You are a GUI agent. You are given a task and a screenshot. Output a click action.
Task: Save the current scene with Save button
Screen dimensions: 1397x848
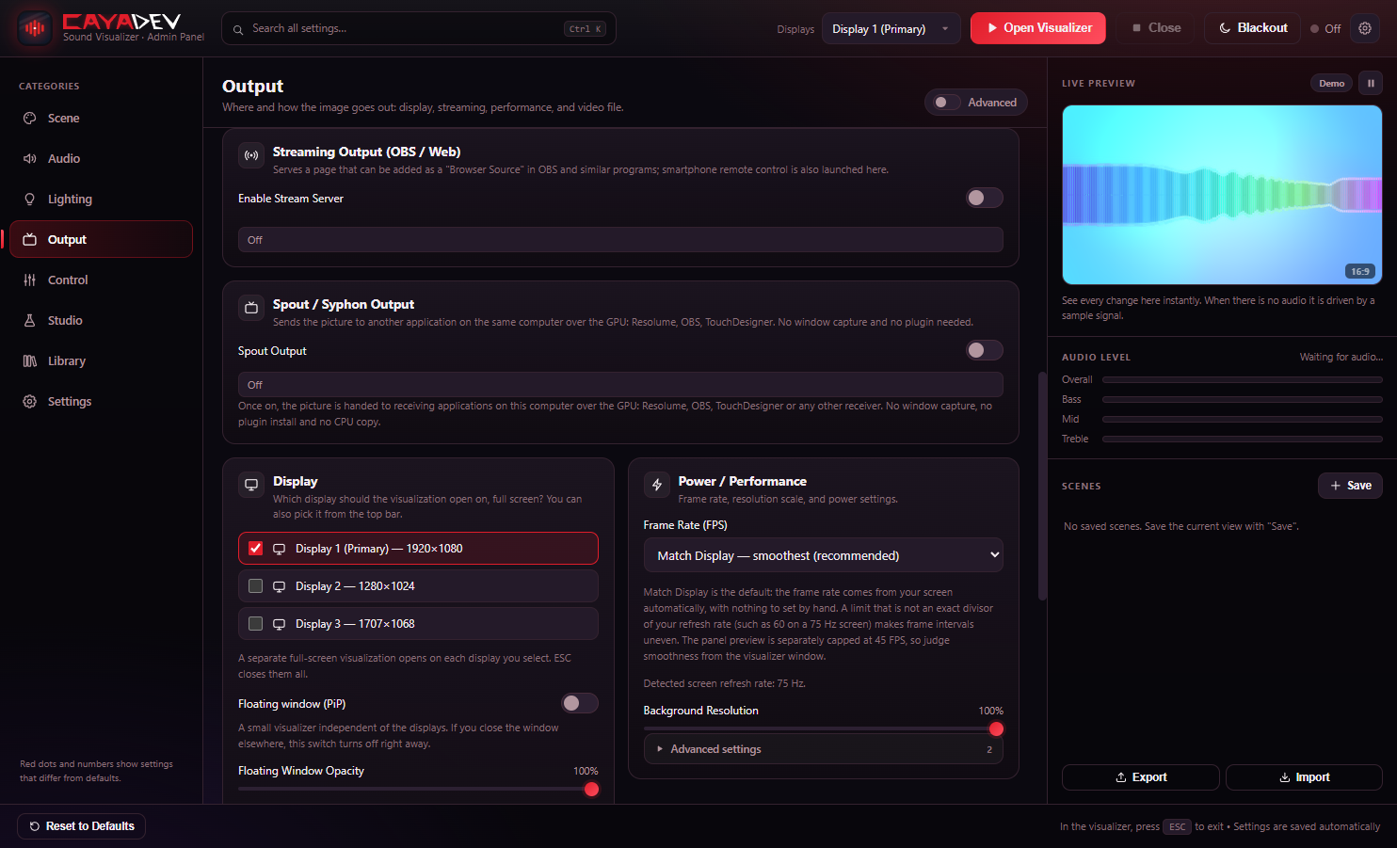1350,486
